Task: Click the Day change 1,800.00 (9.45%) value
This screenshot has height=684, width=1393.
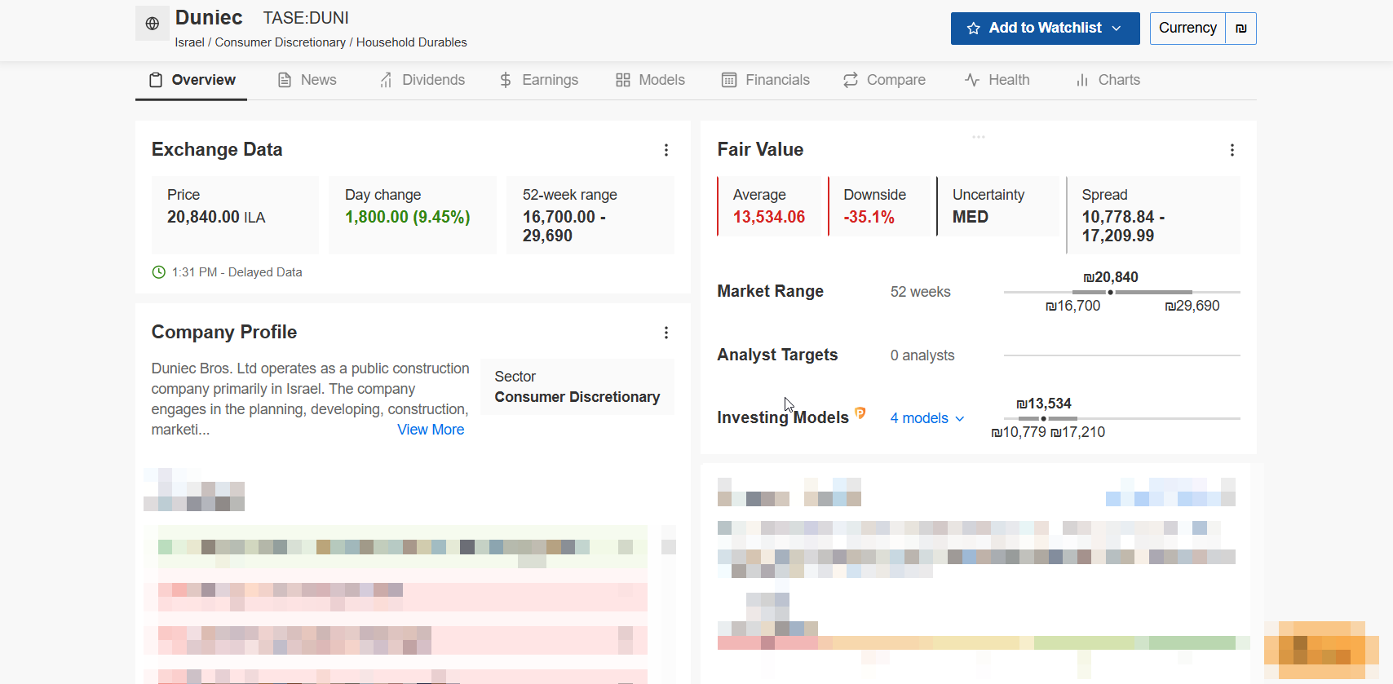Action: pyautogui.click(x=408, y=217)
